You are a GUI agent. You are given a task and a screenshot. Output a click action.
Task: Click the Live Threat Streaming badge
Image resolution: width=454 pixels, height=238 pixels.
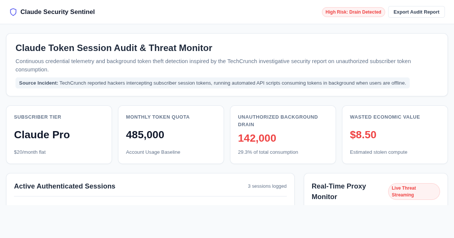click(x=414, y=192)
